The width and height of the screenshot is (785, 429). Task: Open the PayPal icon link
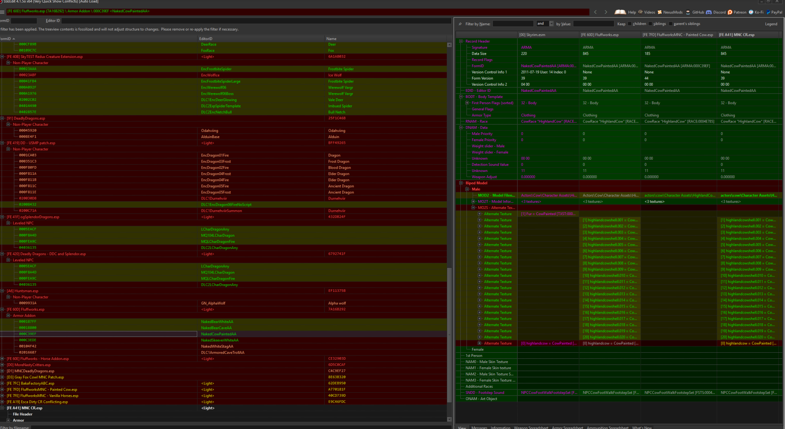[769, 12]
